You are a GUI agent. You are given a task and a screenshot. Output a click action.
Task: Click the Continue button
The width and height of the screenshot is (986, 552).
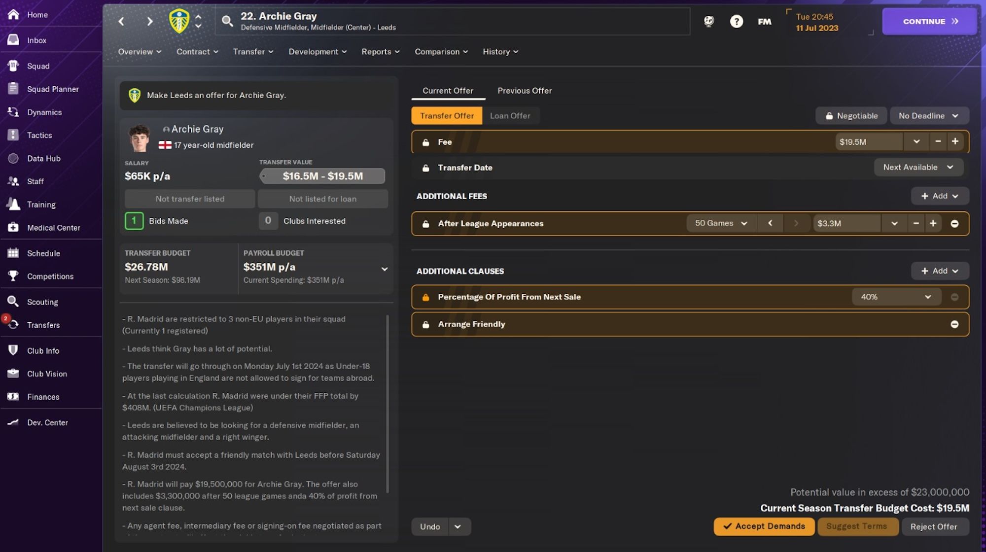pos(929,21)
